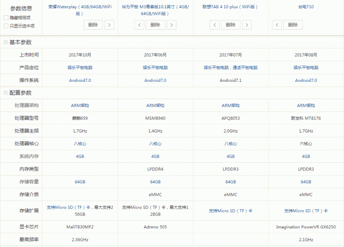Shift 联想TAB 4 10 plus column right
This screenshot has height=247, width=344.
[247, 25]
